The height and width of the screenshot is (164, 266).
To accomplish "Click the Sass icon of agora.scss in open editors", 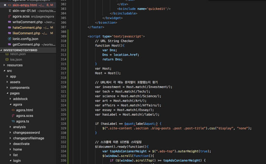I will 9,16.
